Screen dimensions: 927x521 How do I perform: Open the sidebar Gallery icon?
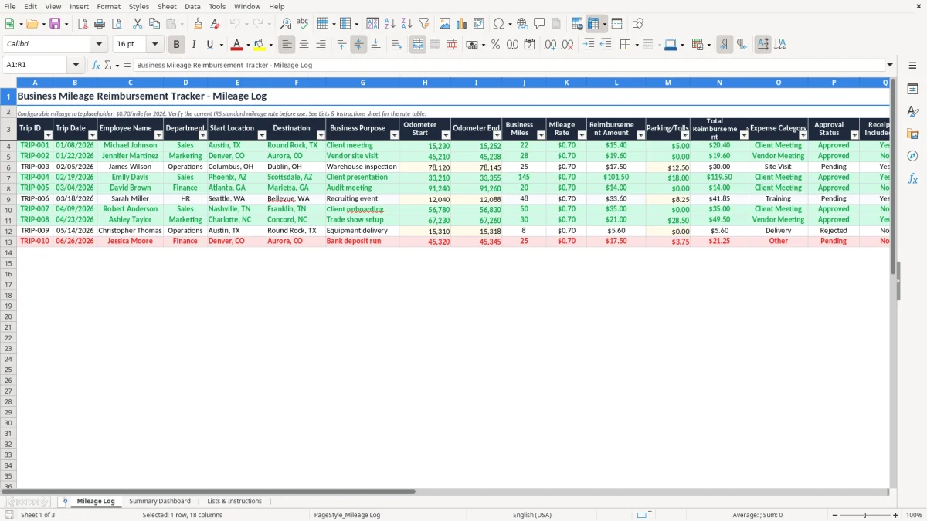pos(912,134)
